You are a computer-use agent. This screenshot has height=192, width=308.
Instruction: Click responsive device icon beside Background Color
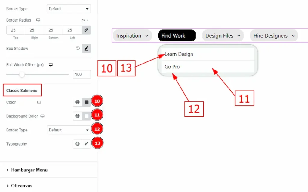42,116
